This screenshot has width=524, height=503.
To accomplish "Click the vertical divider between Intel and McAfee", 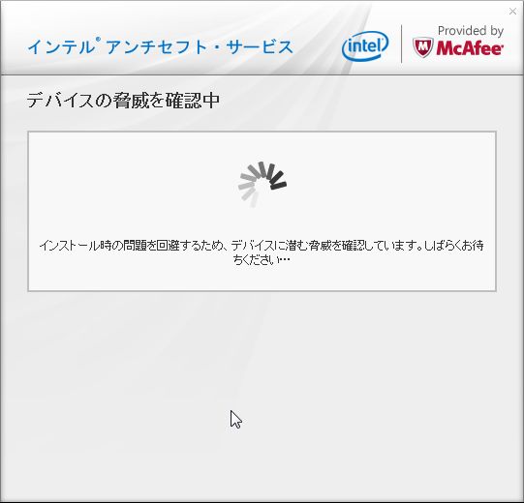I will (x=401, y=44).
